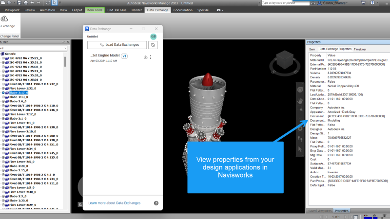390x219 pixels.
Task: Open the Review ribbon tab
Action: [30, 10]
